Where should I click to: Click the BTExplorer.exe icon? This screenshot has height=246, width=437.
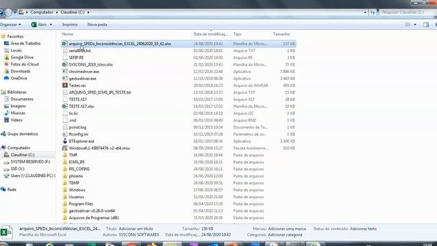(65, 141)
